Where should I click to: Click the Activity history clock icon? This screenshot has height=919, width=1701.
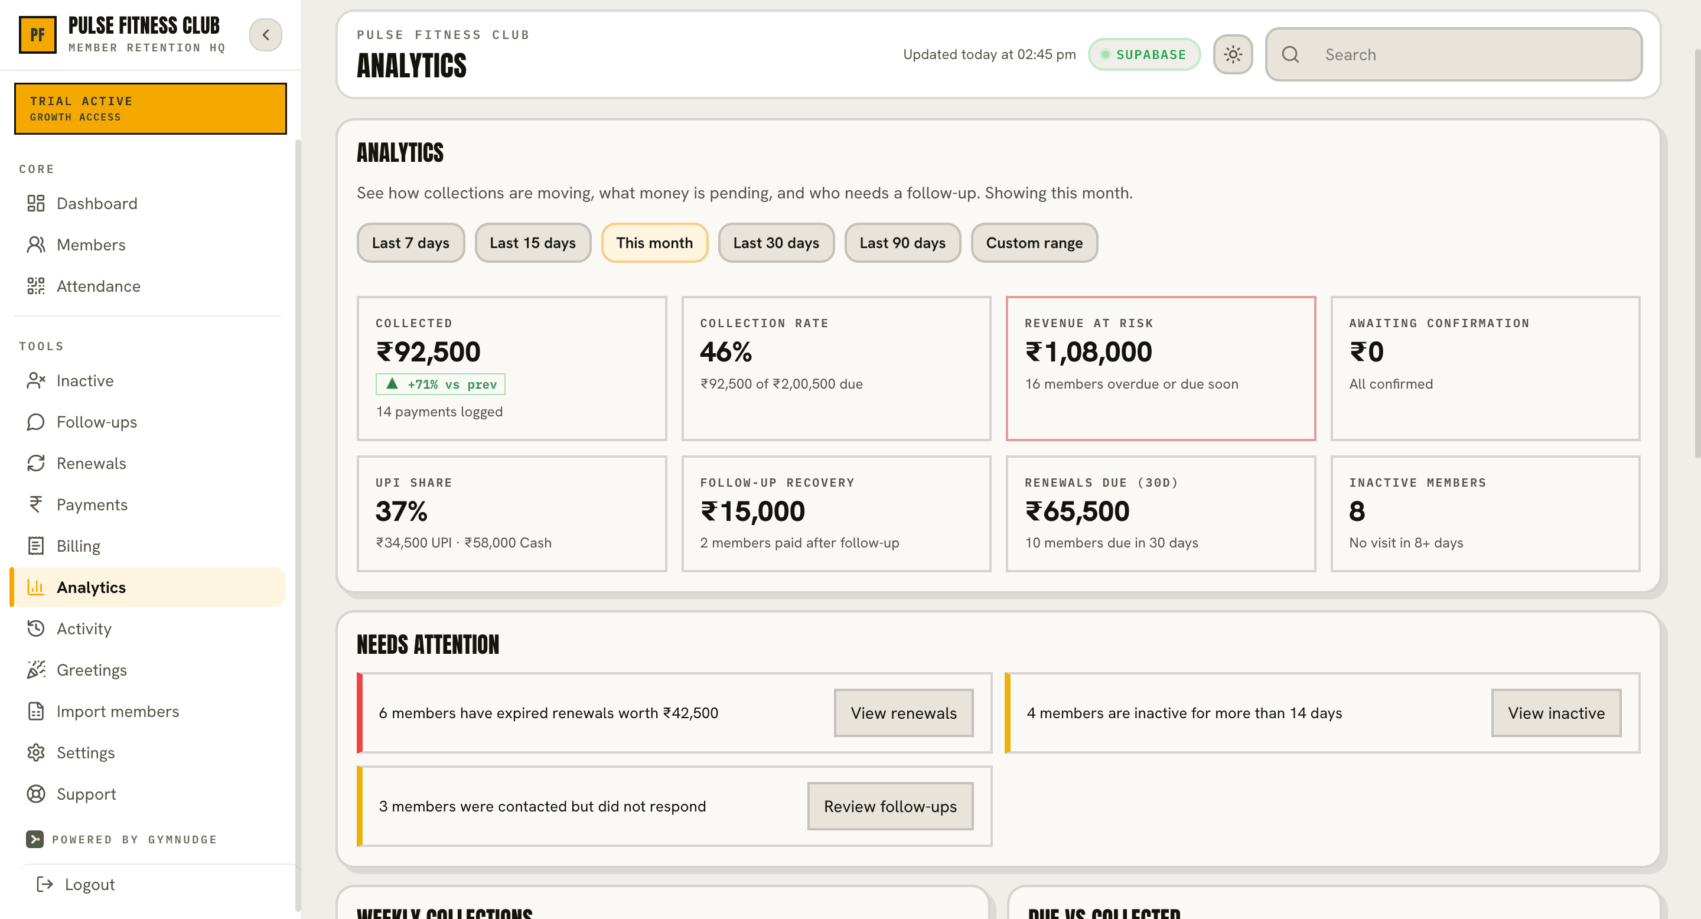tap(35, 628)
